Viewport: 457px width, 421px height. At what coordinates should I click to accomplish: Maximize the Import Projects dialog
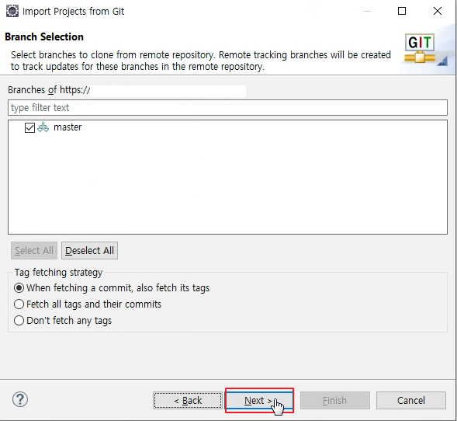point(402,11)
